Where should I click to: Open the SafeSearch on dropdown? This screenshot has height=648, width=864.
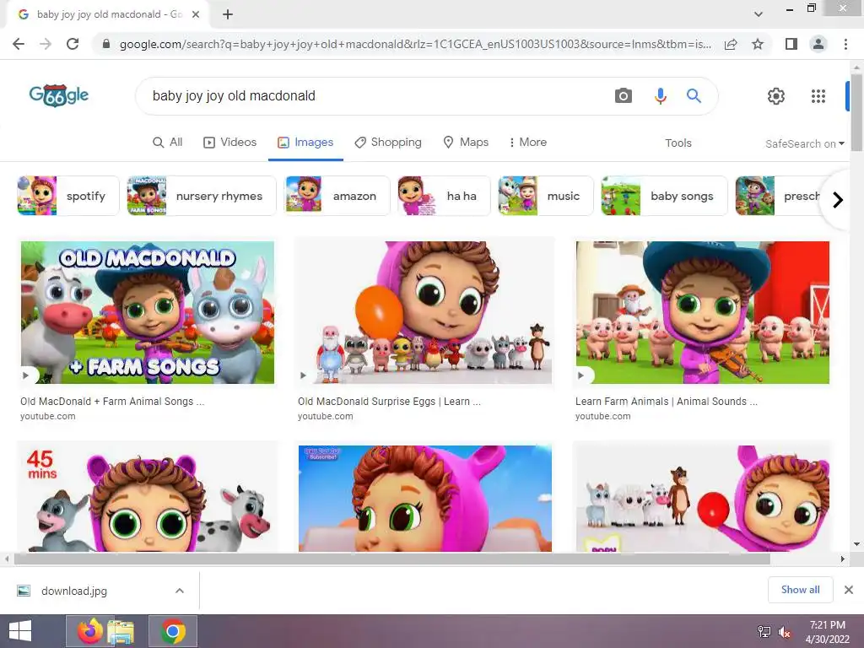coord(804,143)
